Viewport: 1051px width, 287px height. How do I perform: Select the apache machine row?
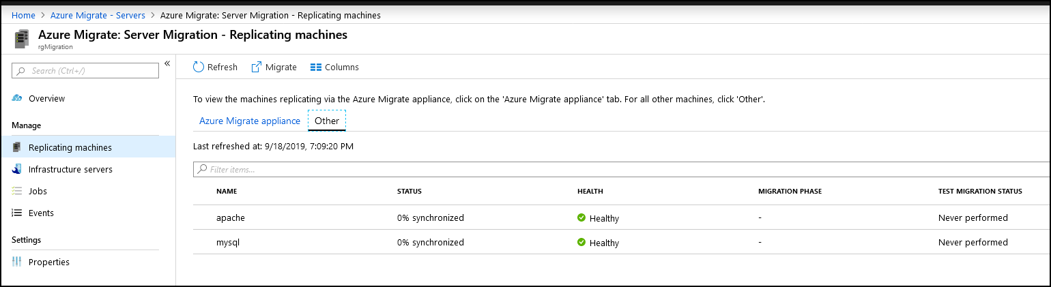point(622,218)
